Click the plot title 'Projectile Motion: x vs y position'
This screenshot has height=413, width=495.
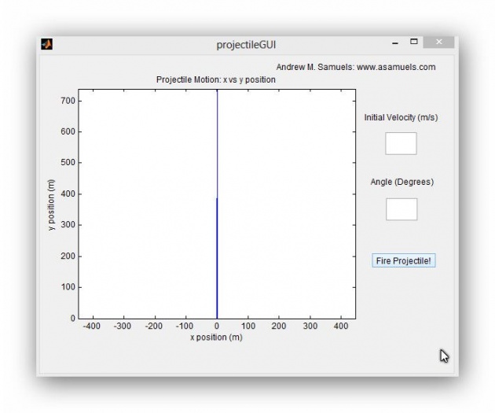coord(216,79)
